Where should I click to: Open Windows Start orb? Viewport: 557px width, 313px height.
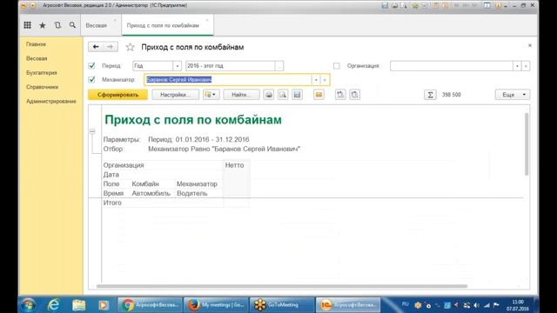28,305
